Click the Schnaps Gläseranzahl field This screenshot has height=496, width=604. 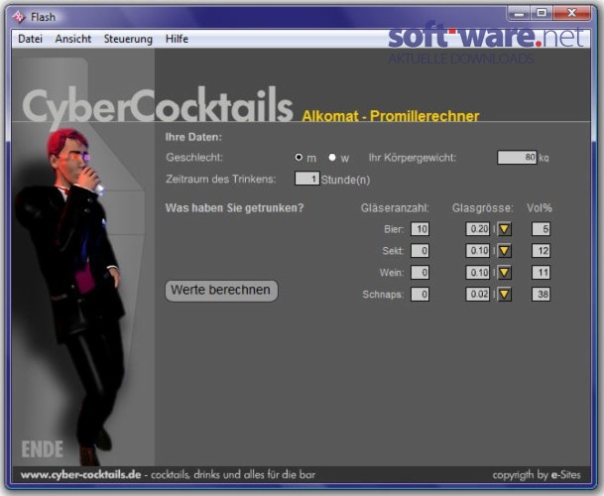pyautogui.click(x=420, y=294)
